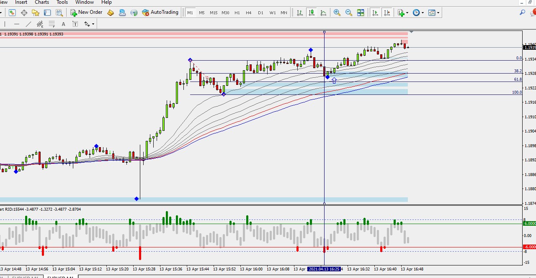
Task: Launch MetaEditor via the yellow book icon
Action: tap(111, 13)
